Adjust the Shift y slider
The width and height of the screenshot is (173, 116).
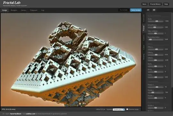pyautogui.click(x=156, y=72)
